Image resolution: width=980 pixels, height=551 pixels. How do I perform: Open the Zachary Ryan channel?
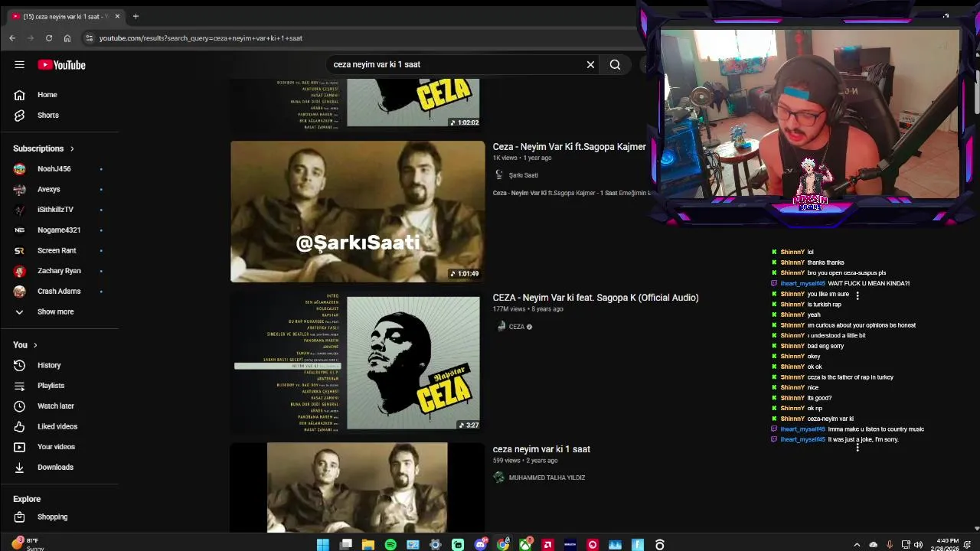point(60,271)
